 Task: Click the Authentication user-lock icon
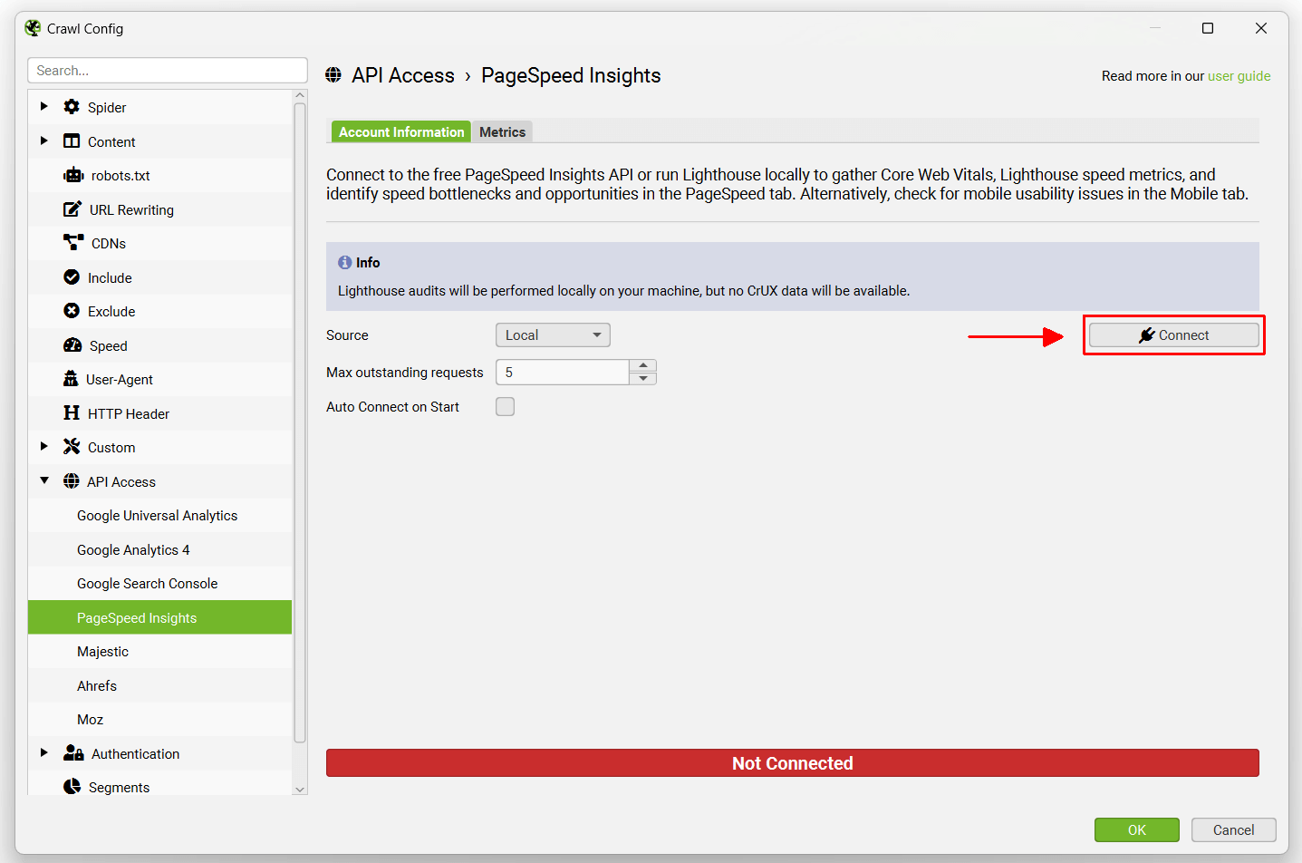[x=73, y=753]
